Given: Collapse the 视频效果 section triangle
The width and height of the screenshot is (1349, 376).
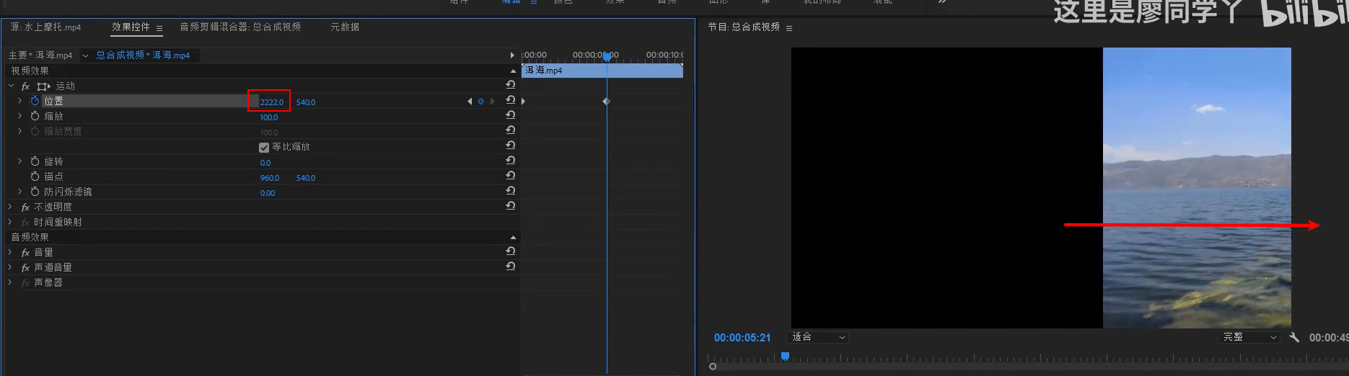Looking at the screenshot, I should coord(513,71).
